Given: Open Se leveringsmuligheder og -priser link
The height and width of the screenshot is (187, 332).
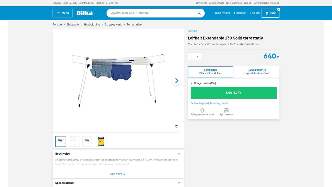Looking at the screenshot, I should click(209, 103).
